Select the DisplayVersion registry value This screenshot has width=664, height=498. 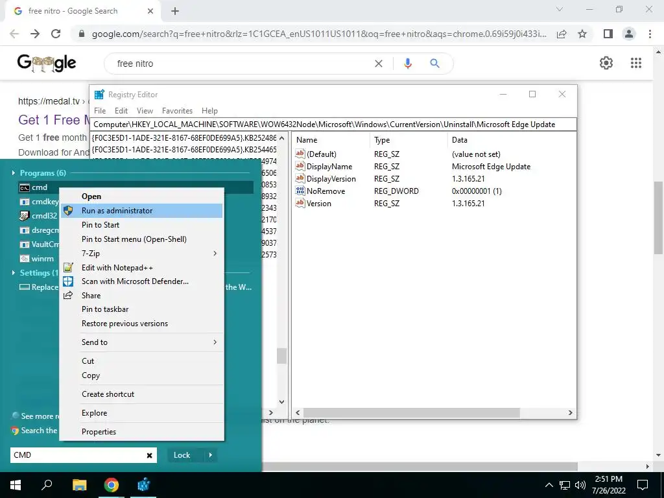331,179
